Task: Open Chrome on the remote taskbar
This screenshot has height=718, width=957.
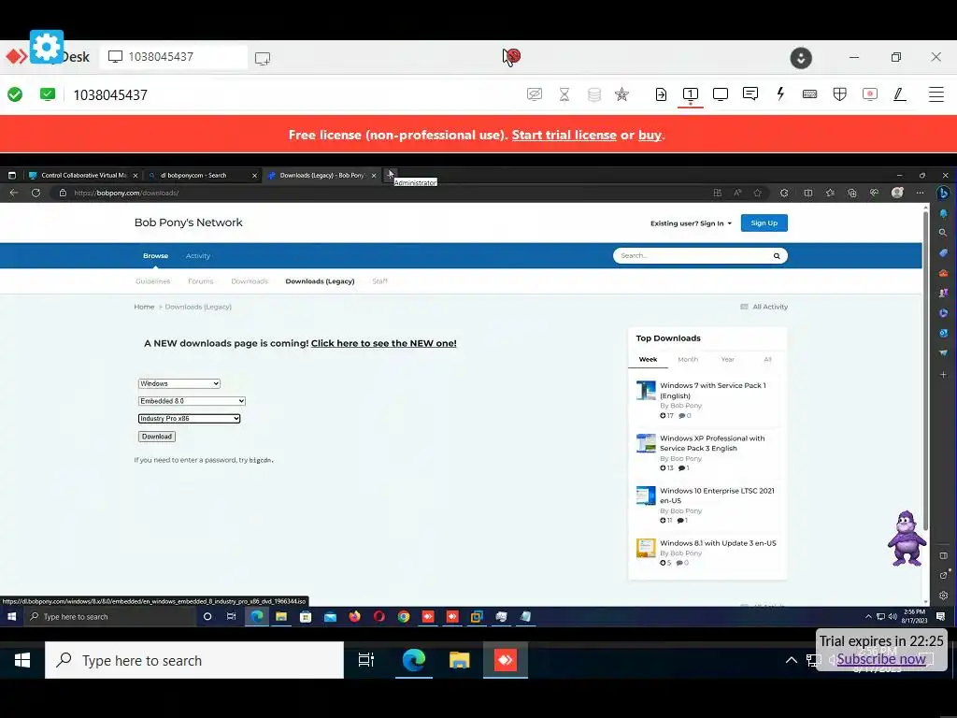Action: click(x=404, y=617)
